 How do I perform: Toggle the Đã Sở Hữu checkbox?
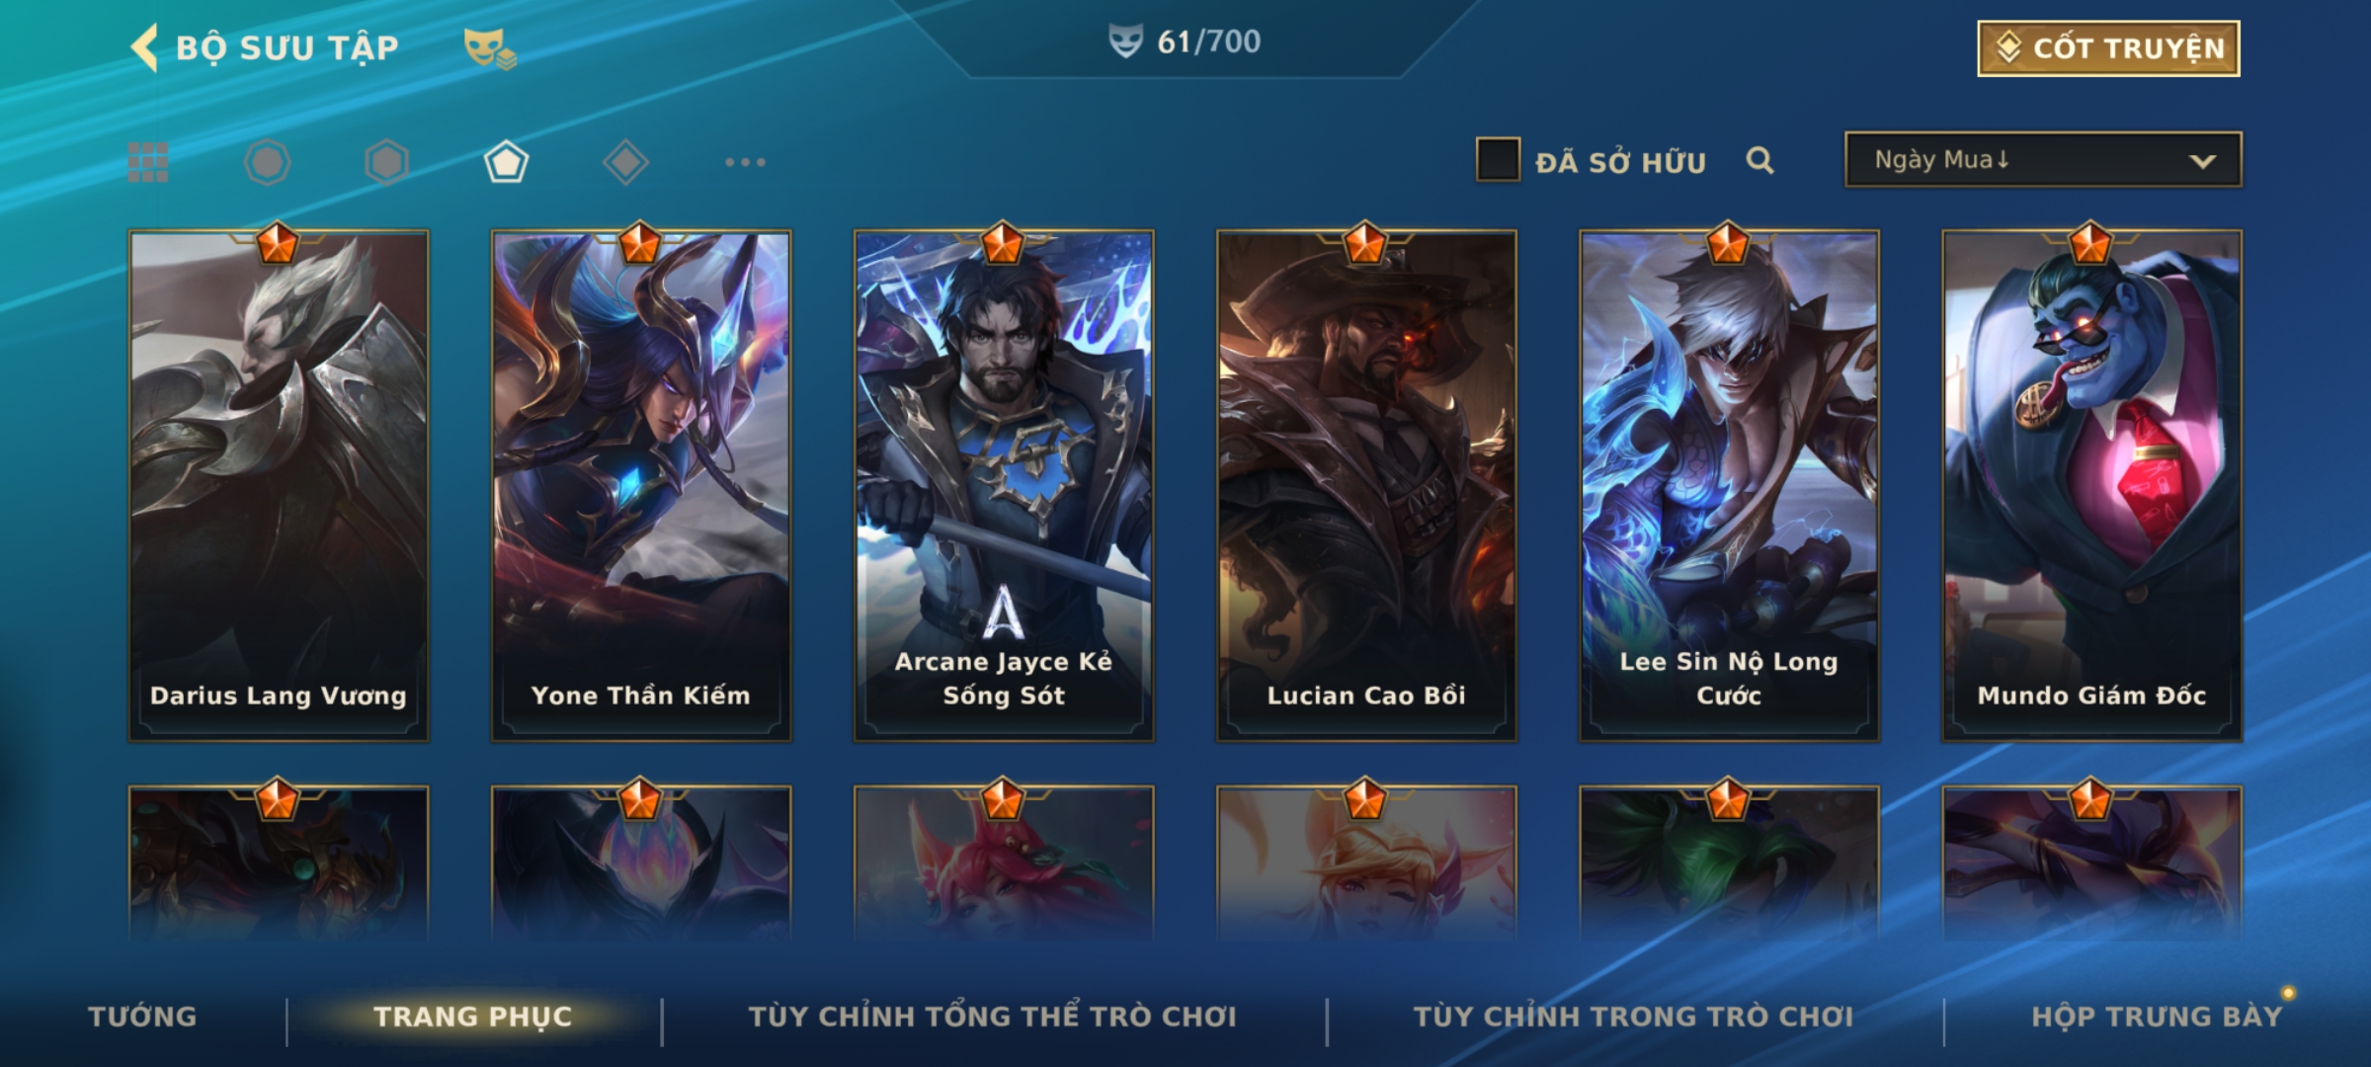[x=1498, y=160]
